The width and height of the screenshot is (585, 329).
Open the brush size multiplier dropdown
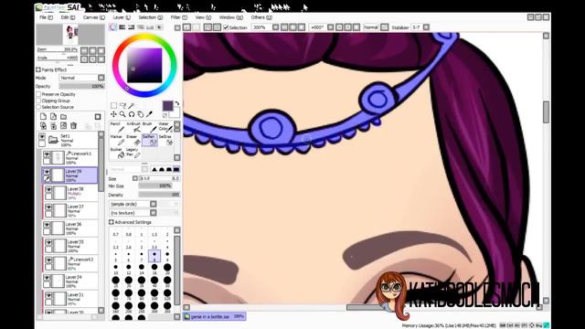135,179
